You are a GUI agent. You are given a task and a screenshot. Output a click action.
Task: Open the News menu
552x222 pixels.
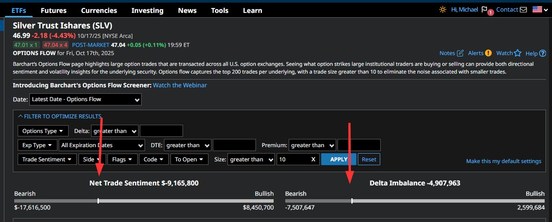[187, 10]
